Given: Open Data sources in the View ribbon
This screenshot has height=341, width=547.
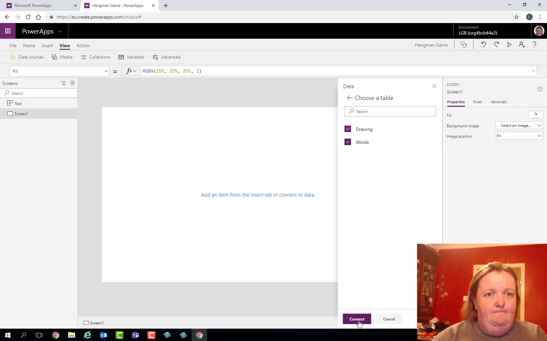Looking at the screenshot, I should (27, 57).
